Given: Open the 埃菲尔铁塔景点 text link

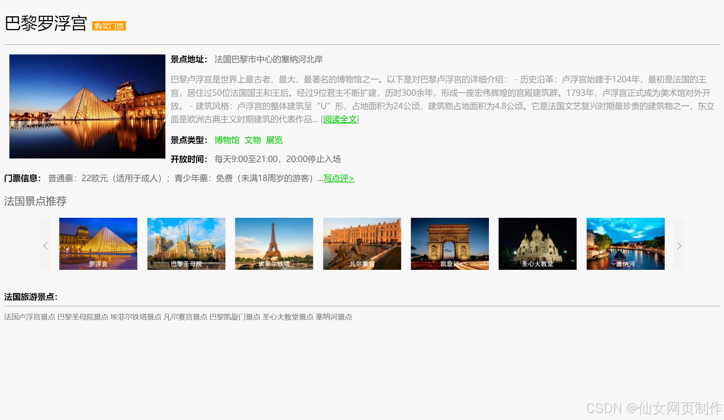Looking at the screenshot, I should pyautogui.click(x=136, y=317).
